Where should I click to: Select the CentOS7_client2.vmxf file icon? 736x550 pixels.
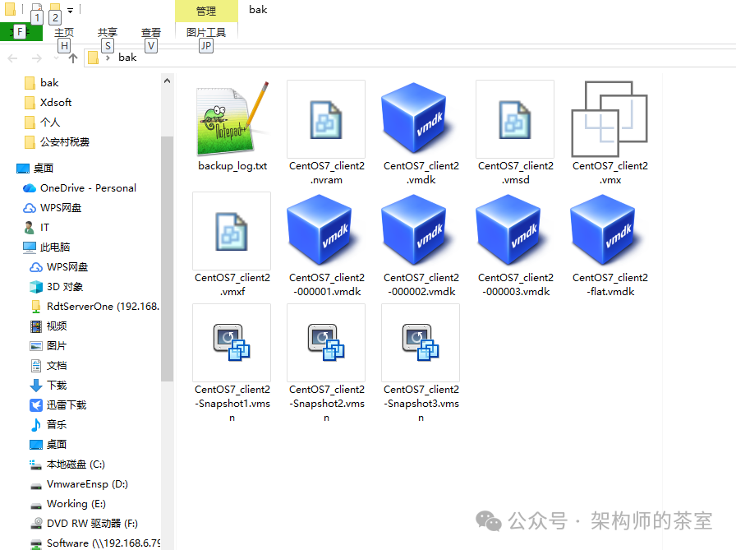click(232, 231)
